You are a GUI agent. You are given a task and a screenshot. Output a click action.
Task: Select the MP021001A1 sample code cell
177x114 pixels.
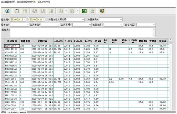tap(12, 89)
